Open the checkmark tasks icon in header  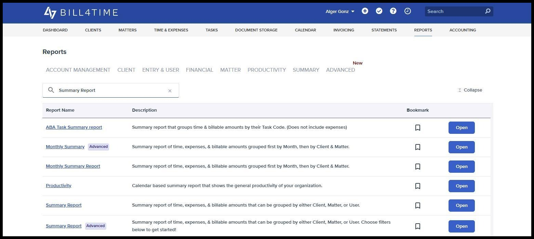379,11
